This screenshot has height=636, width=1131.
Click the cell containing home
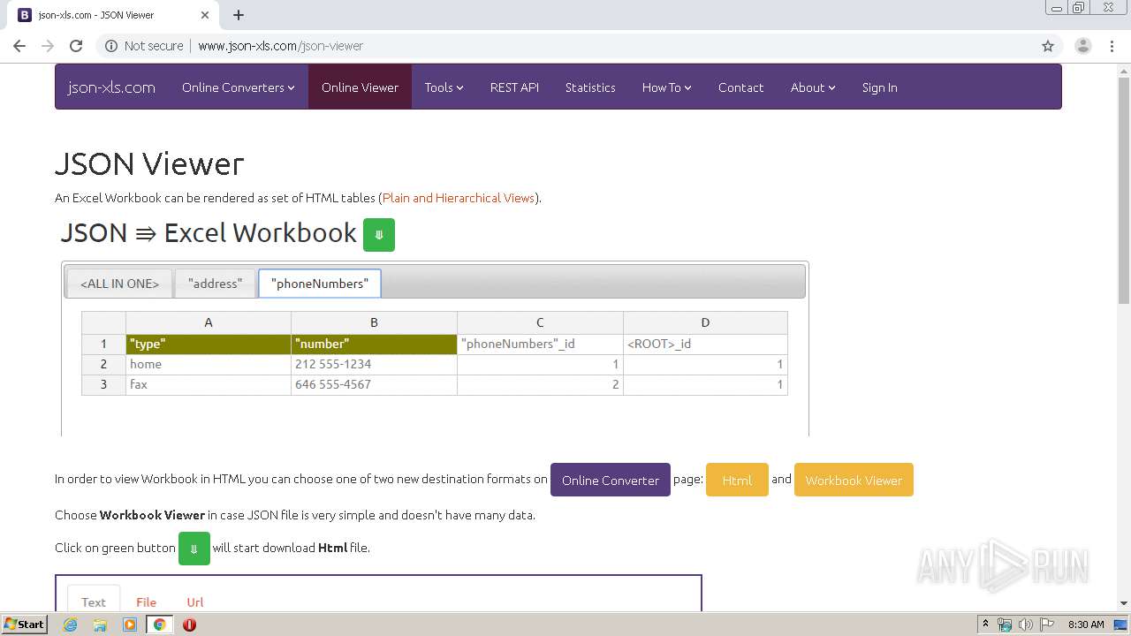click(209, 364)
